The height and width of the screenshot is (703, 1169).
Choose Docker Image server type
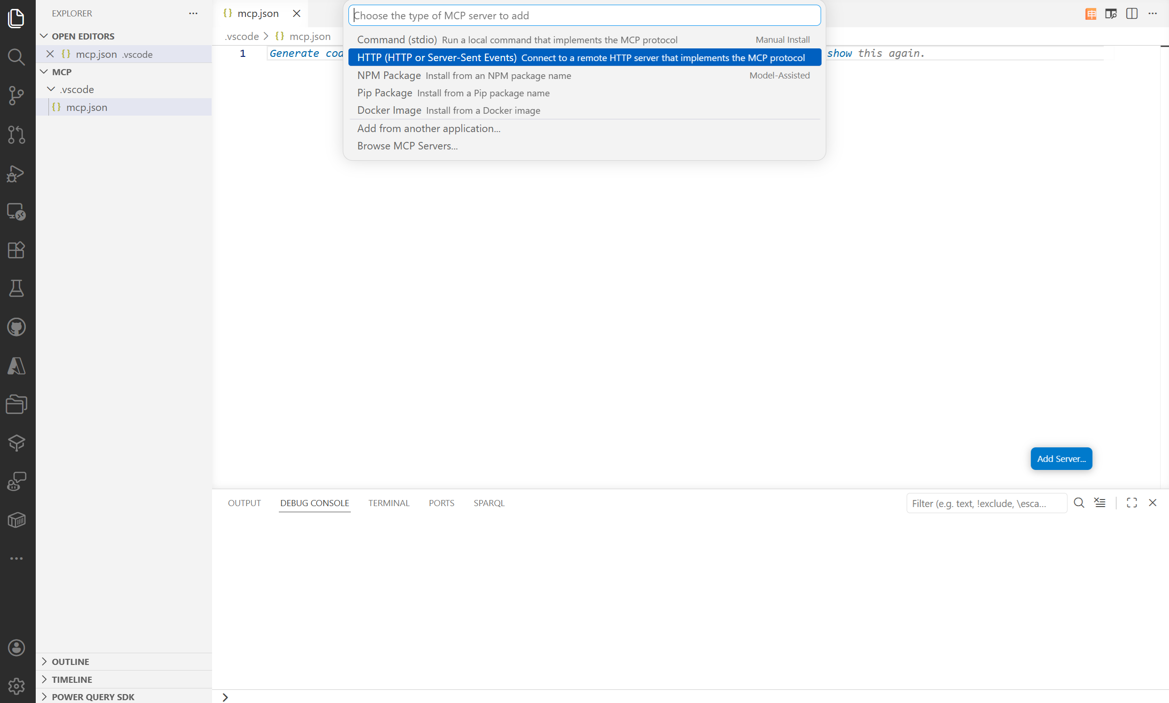pyautogui.click(x=584, y=110)
